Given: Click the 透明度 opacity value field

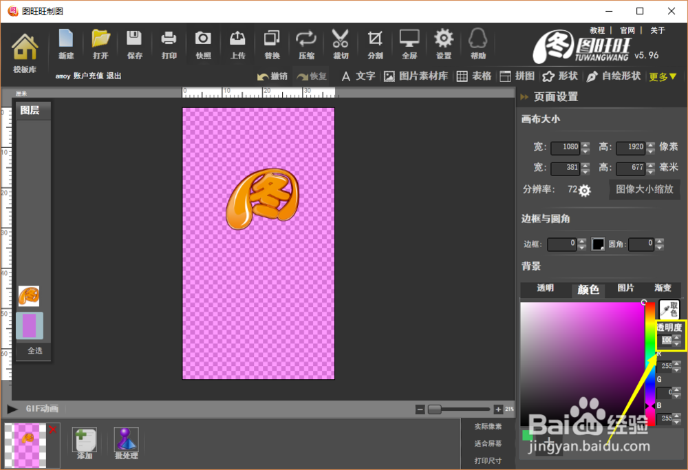Looking at the screenshot, I should pos(665,340).
